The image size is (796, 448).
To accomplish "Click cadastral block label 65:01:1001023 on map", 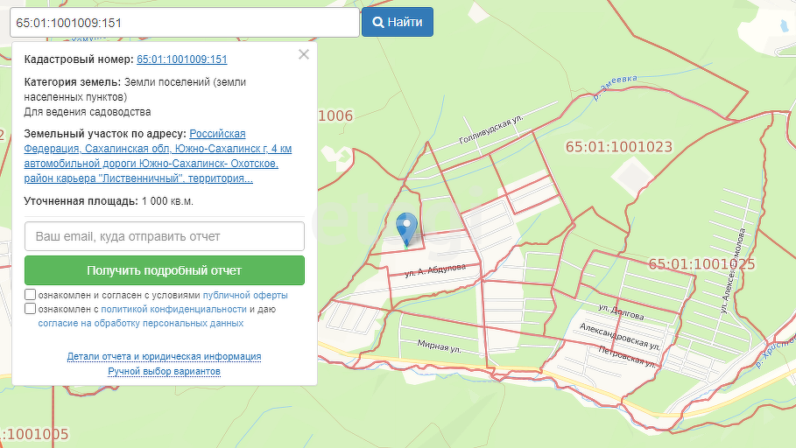I will coord(619,147).
